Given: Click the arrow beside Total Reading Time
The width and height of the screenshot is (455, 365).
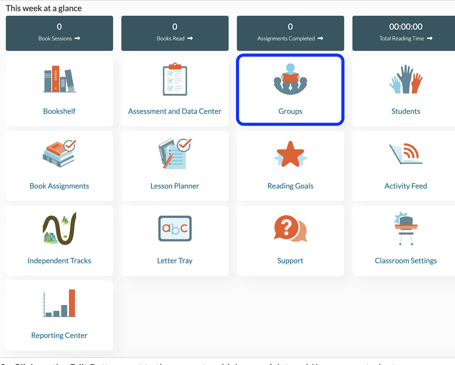Looking at the screenshot, I should pos(430,38).
